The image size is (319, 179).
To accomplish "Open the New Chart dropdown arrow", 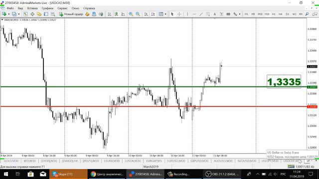I will click(x=9, y=14).
